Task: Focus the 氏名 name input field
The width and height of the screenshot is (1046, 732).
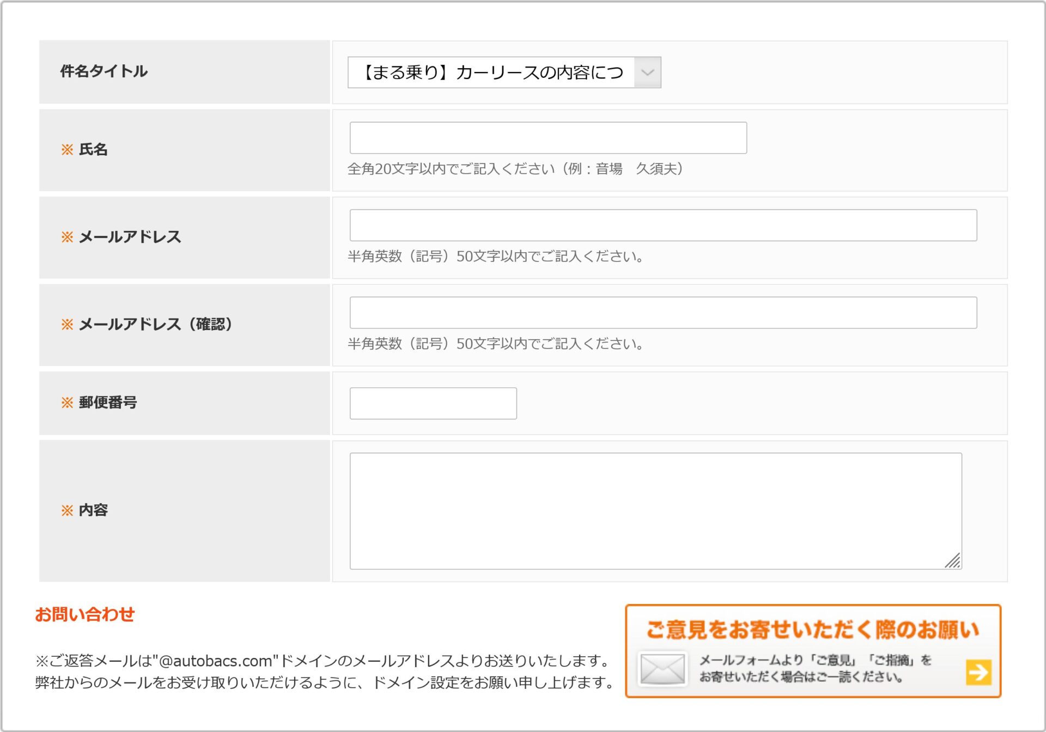Action: 548,138
